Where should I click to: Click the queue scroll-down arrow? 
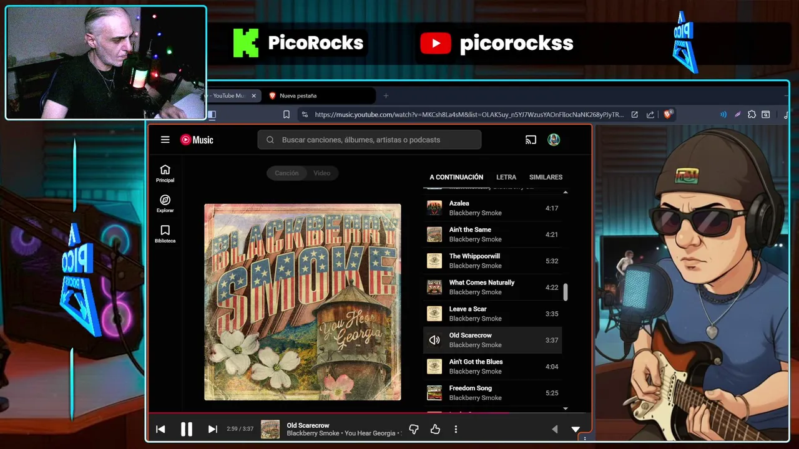566,408
